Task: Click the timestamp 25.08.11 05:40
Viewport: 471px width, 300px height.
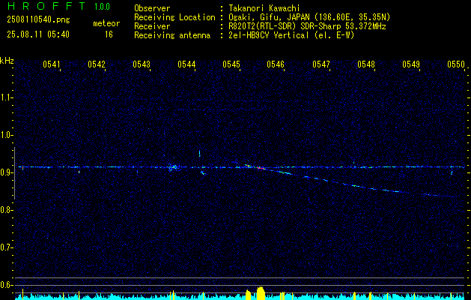Action: pos(38,34)
